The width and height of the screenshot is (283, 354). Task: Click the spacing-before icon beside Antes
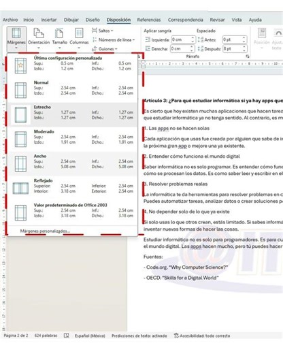pyautogui.click(x=201, y=39)
